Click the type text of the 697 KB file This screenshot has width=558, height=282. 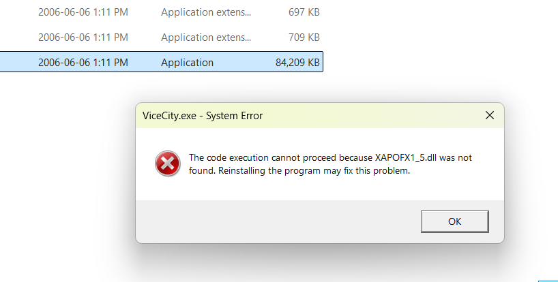point(206,12)
